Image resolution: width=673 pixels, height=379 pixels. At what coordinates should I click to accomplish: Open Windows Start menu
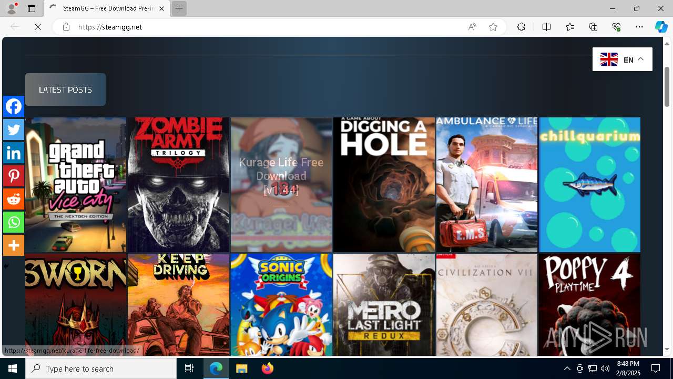point(13,368)
